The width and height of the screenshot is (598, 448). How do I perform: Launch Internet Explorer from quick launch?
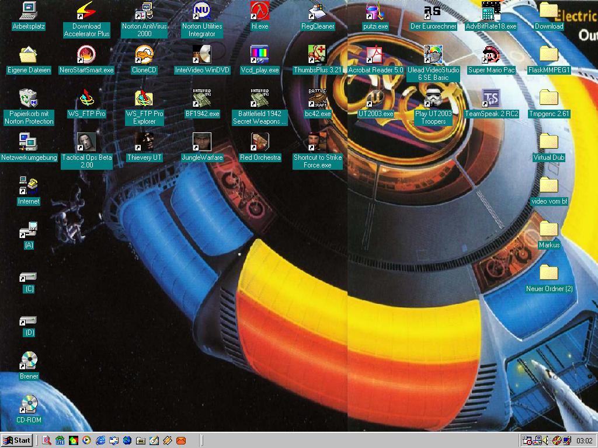100,441
